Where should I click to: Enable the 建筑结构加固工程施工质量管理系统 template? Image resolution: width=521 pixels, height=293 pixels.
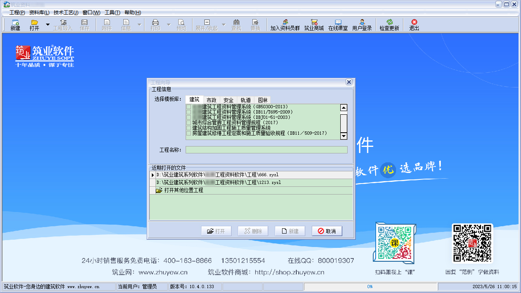pyautogui.click(x=188, y=128)
